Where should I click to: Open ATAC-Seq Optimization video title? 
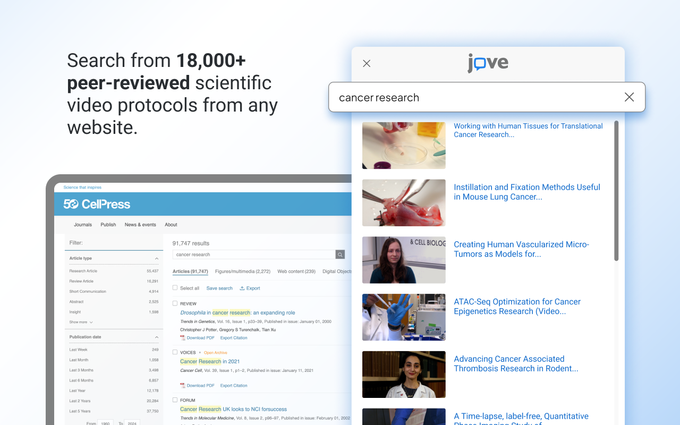pos(517,307)
